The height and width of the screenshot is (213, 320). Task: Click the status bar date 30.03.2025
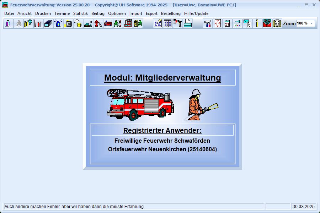[304, 207]
